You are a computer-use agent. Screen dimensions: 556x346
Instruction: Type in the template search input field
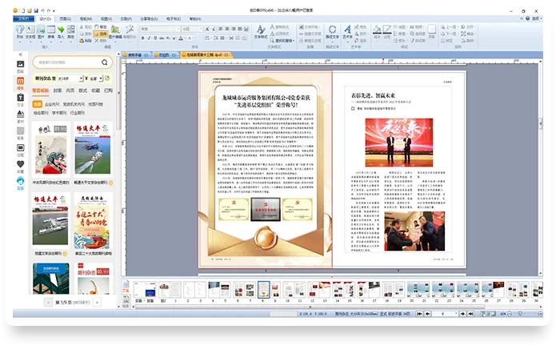(66, 62)
